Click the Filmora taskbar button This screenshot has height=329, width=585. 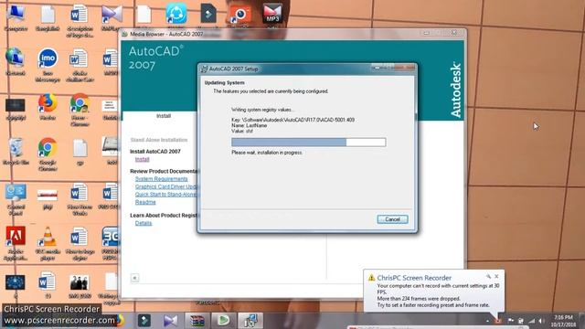[144, 321]
